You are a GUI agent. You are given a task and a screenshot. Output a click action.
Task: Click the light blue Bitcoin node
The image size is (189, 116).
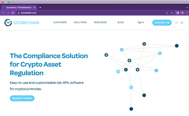coord(131,87)
